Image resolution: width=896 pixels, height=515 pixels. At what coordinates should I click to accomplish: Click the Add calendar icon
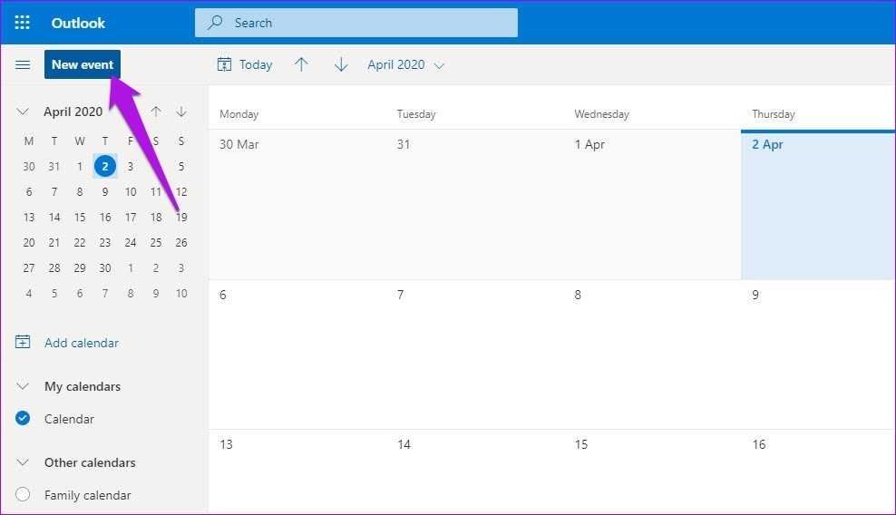tap(24, 343)
